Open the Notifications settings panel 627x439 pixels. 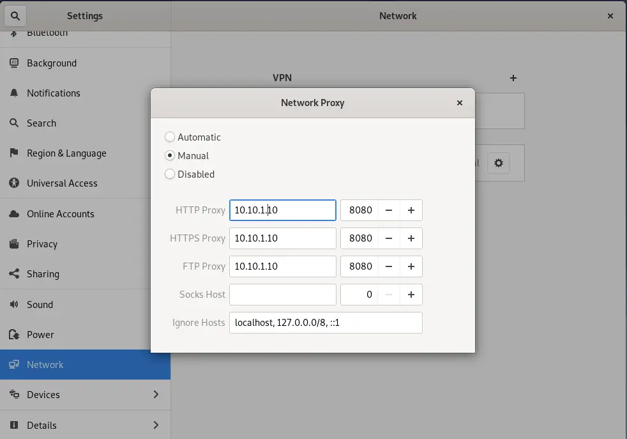tap(54, 93)
